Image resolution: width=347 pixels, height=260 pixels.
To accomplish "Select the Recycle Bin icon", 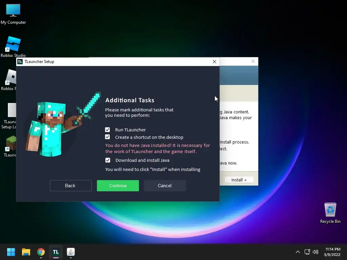I will click(330, 213).
